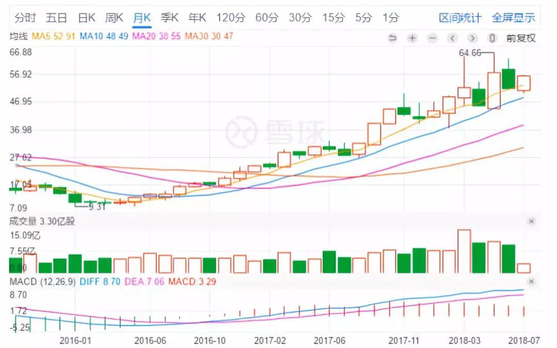Image resolution: width=557 pixels, height=348 pixels.
Task: Select the 周K weekly chart tab
Action: [114, 18]
